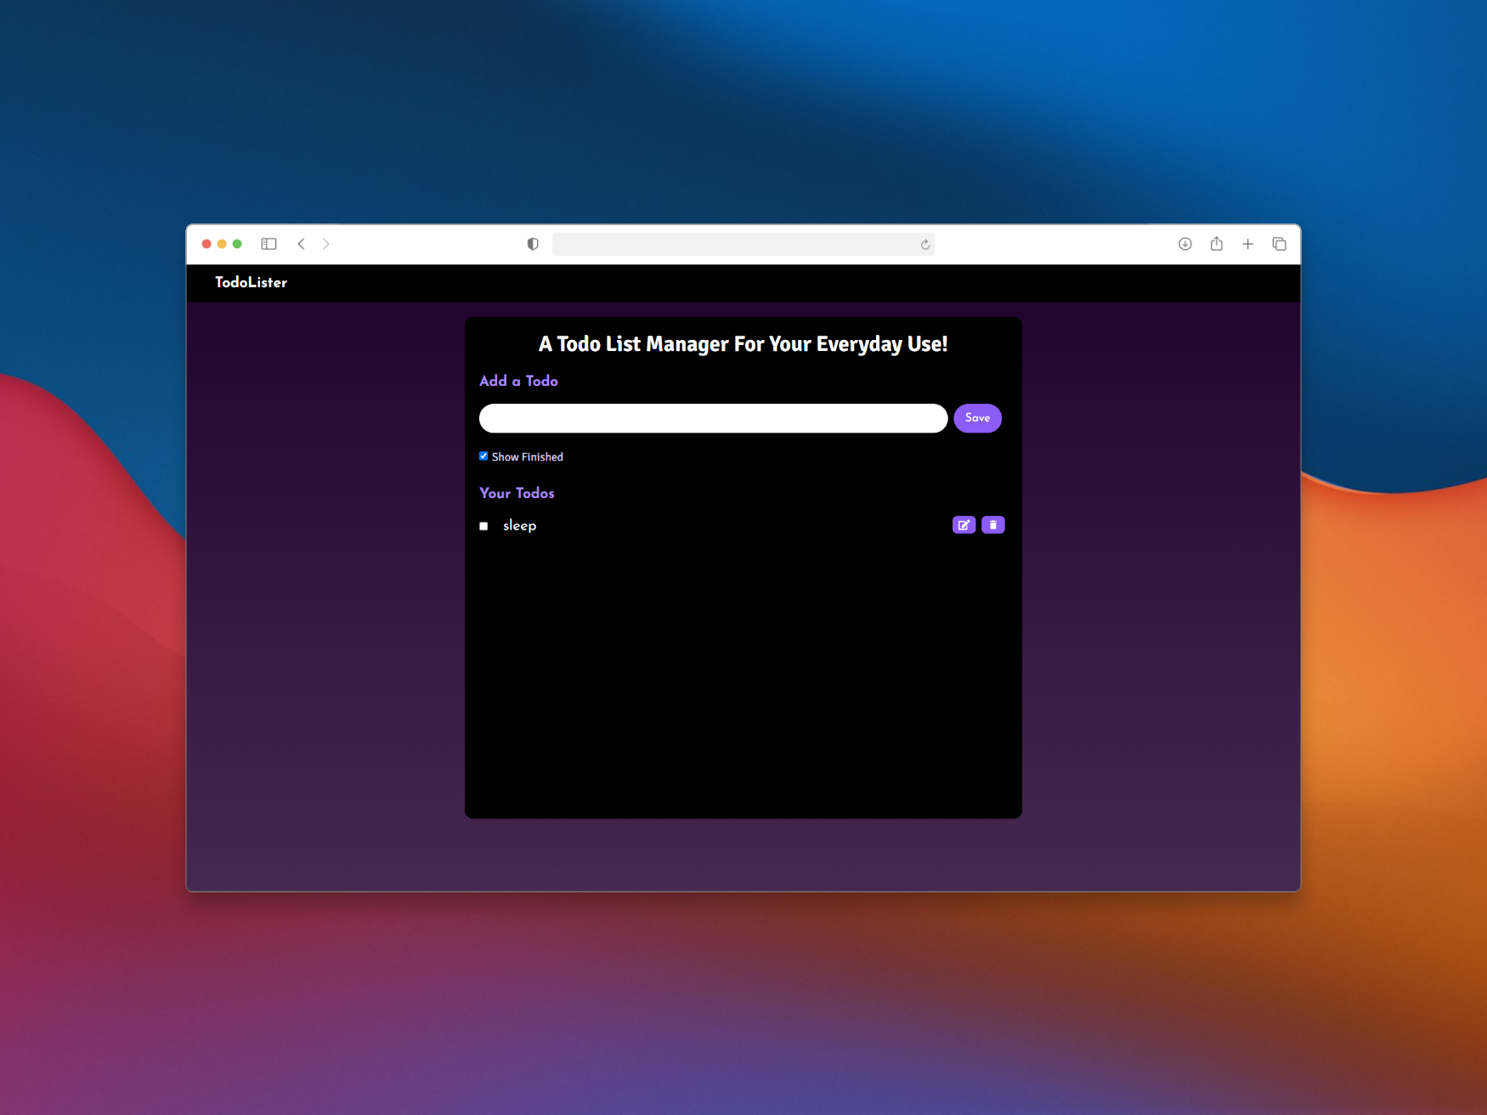The image size is (1487, 1115).
Task: Click the Your Todos heading
Action: click(x=517, y=493)
